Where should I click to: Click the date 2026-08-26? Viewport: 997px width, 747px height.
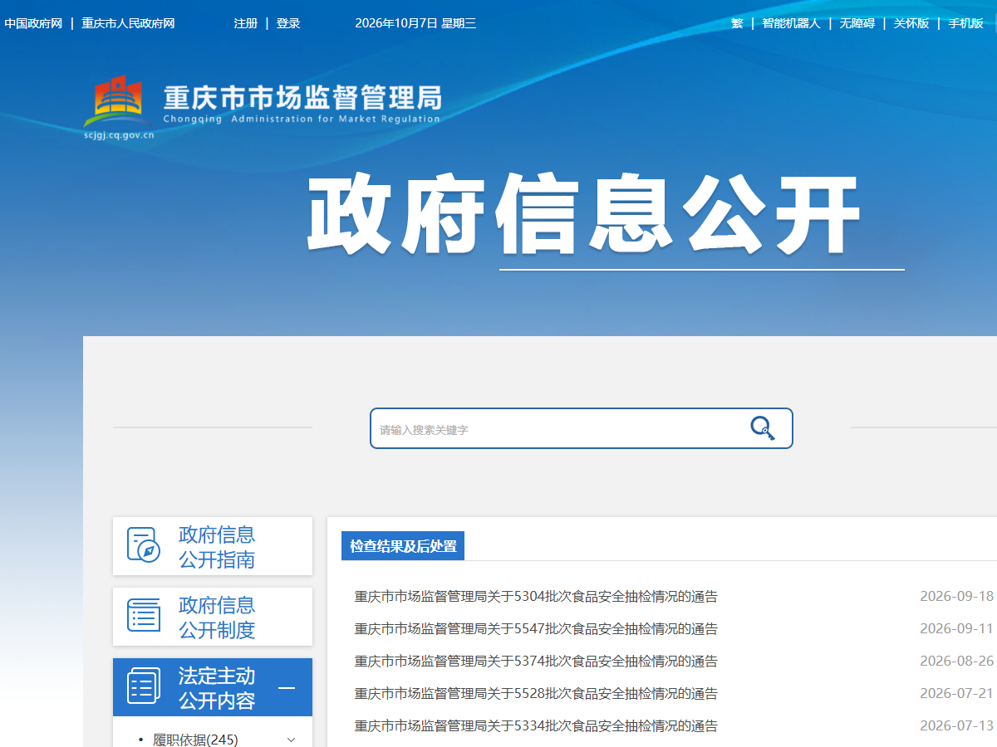tap(956, 661)
